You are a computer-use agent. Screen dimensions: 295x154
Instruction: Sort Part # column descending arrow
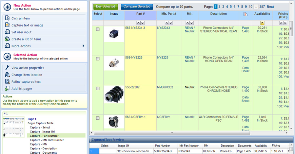click(x=143, y=23)
